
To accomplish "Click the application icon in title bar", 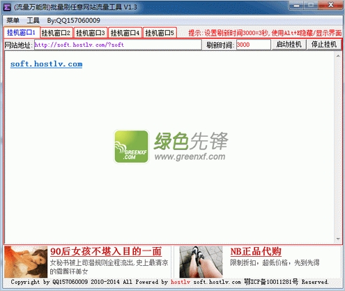I will point(7,7).
